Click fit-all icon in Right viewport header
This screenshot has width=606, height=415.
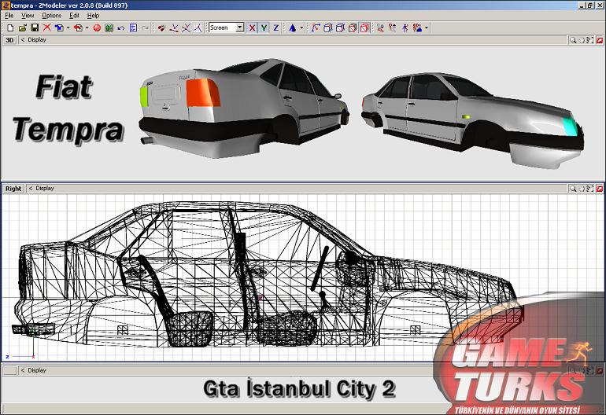[589, 189]
